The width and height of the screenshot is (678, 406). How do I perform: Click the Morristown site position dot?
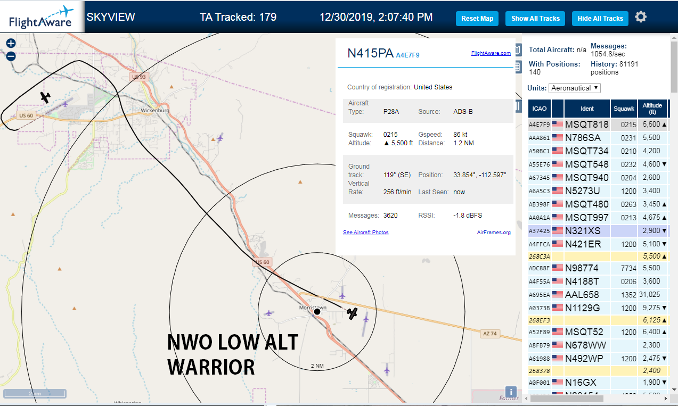click(x=316, y=312)
